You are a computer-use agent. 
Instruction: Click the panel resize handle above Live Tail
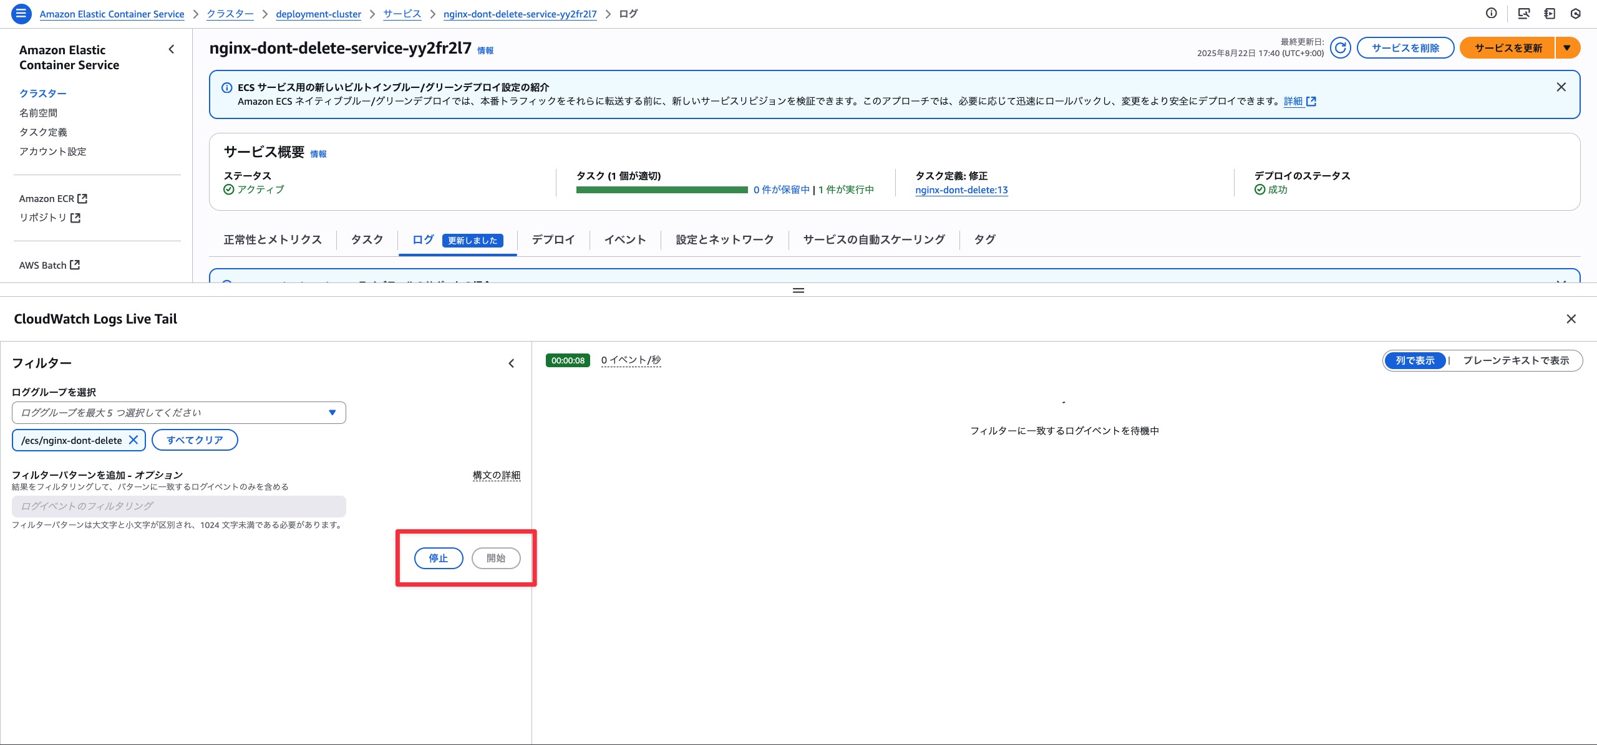point(798,291)
